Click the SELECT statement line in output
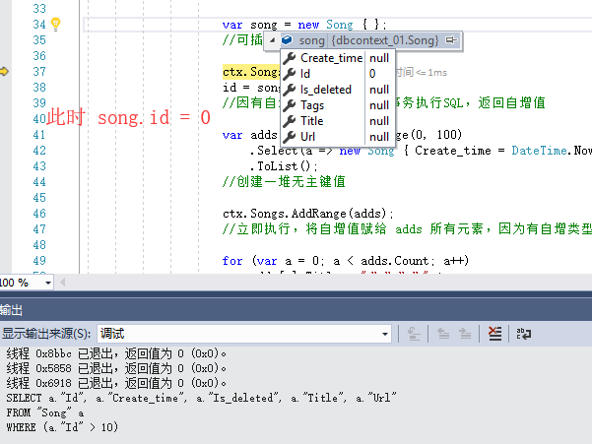 201,398
